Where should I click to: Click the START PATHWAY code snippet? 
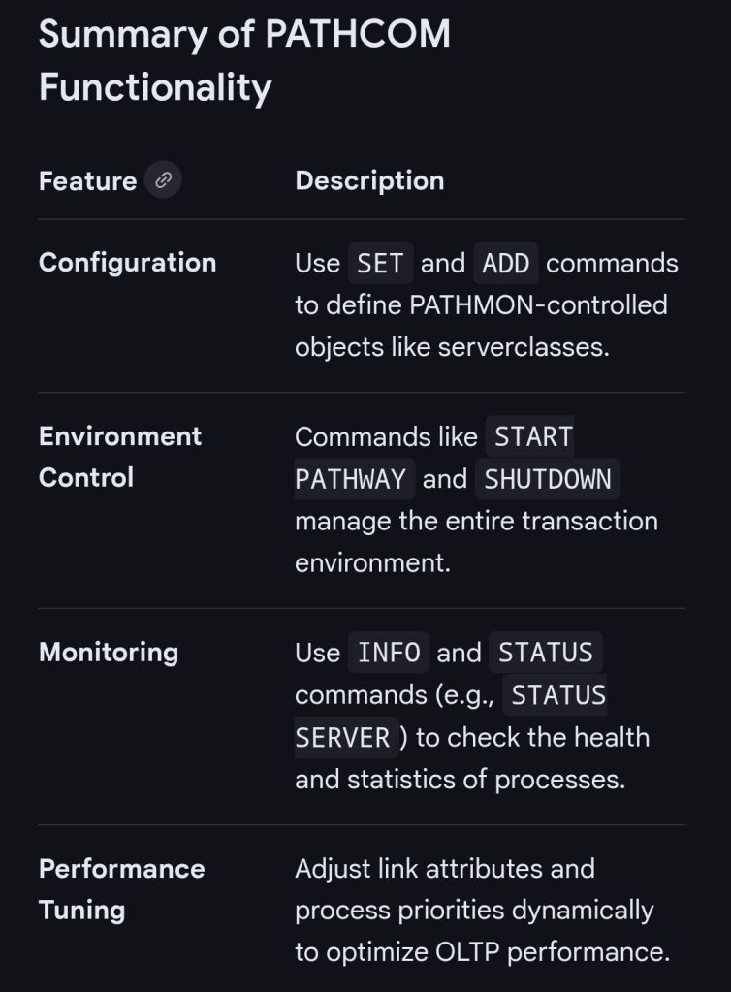[x=434, y=458]
